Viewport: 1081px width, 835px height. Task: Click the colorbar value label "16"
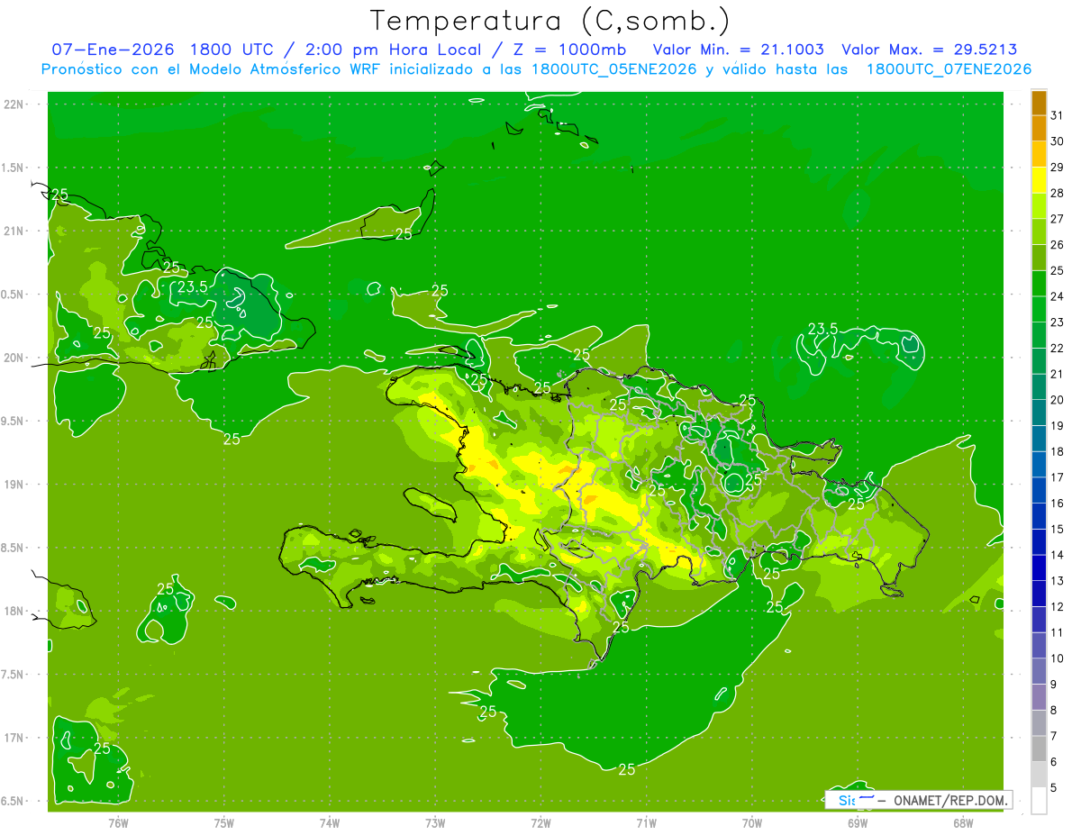click(x=1058, y=503)
